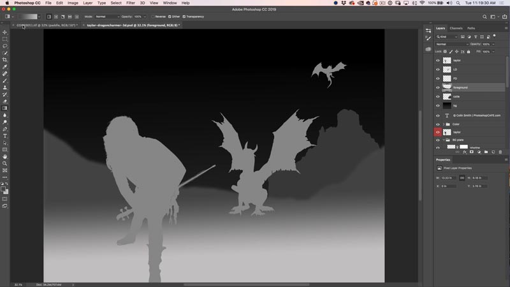Toggle the Dither checkbox
510x287 pixels.
(x=170, y=17)
